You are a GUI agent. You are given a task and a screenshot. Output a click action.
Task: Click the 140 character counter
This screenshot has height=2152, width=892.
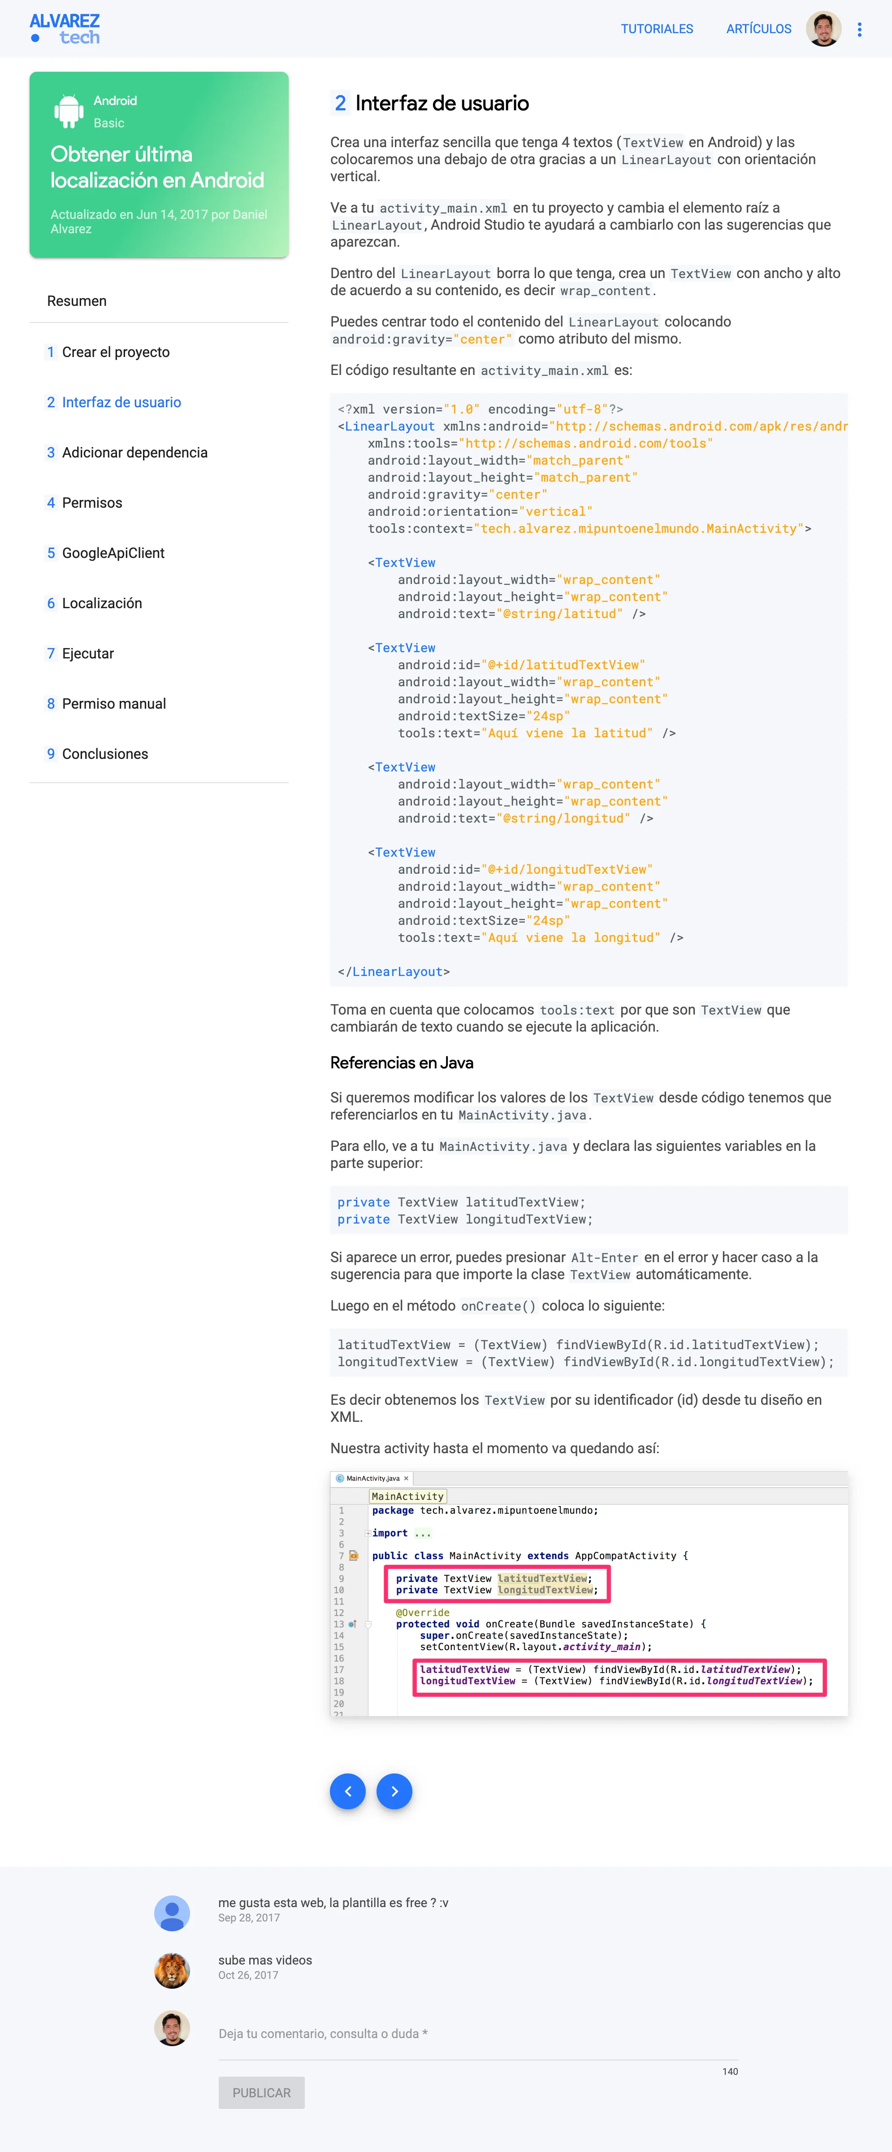pyautogui.click(x=730, y=2072)
